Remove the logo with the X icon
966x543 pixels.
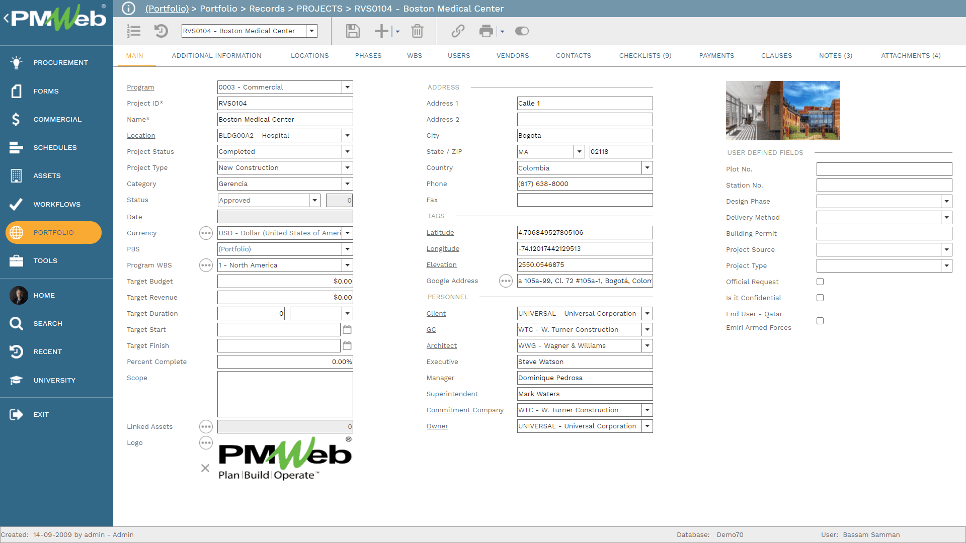point(205,468)
